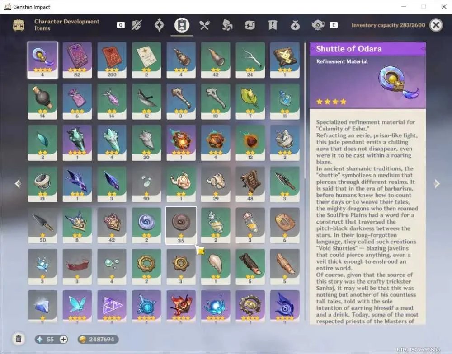Select the grey shell item with count 20
This screenshot has width=452, height=354.
146,143
